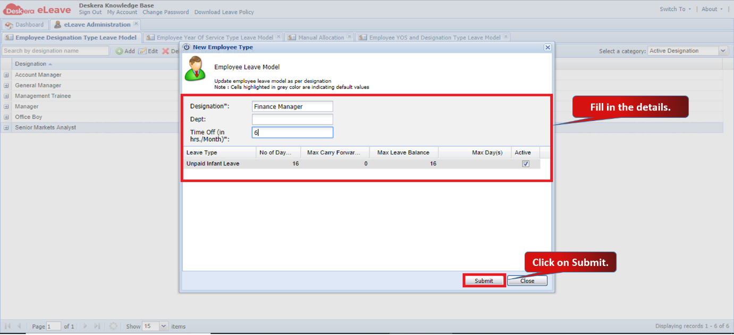Screen dimensions: 734x335
Task: Click the Max Leave Balance value 16
Action: coord(403,164)
